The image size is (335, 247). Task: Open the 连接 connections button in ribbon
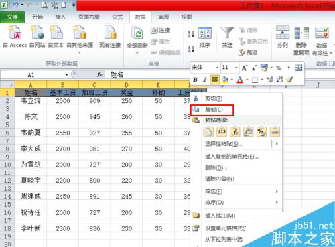pyautogui.click(x=160, y=30)
